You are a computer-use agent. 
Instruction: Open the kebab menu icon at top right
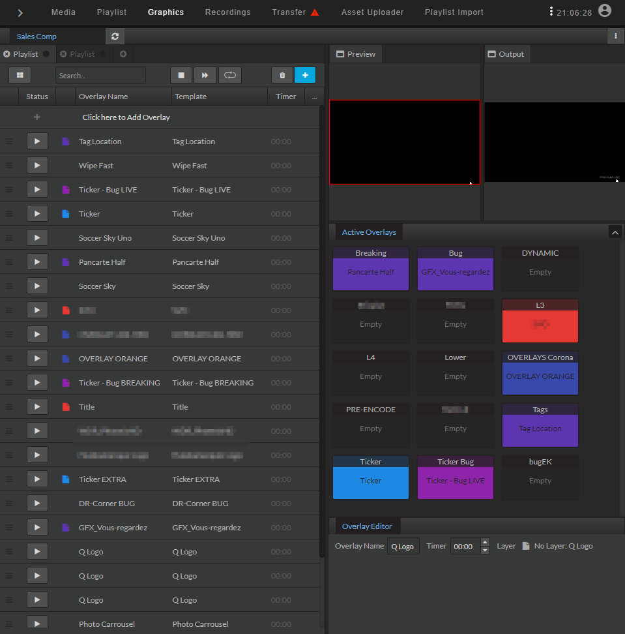click(615, 36)
